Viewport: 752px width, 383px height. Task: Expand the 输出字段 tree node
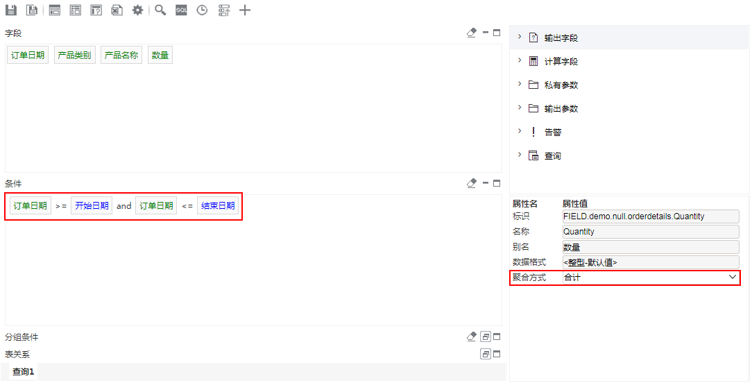click(x=520, y=37)
